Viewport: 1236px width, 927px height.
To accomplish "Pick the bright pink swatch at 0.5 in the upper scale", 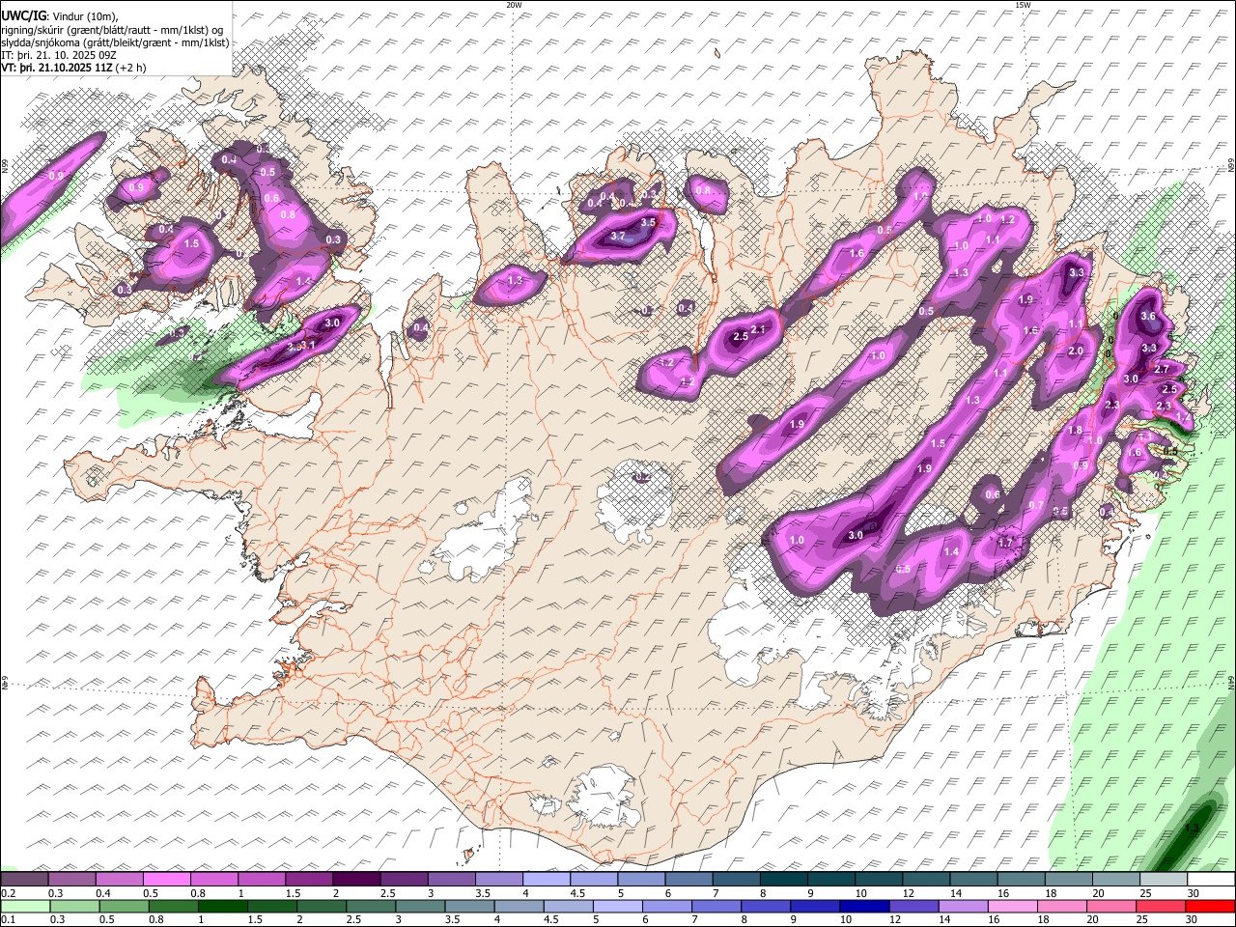I will 166,880.
